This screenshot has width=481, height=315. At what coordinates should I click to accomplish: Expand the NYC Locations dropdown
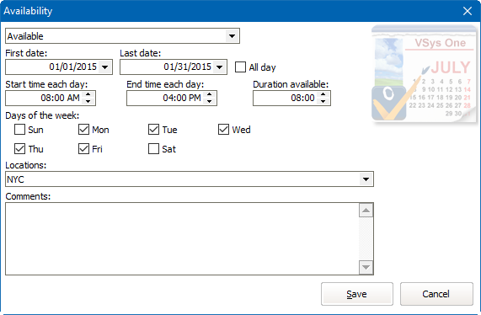(366, 179)
